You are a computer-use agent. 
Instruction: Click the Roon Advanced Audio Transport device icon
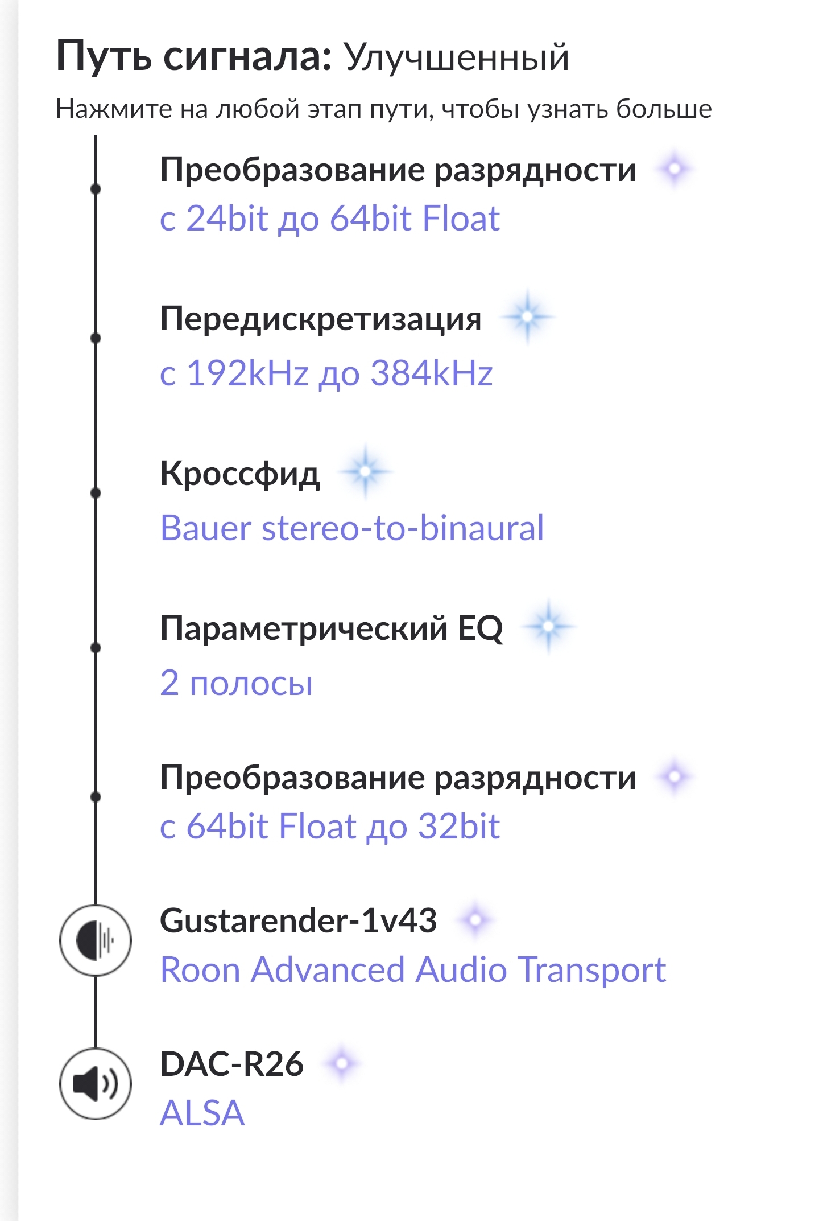96,940
